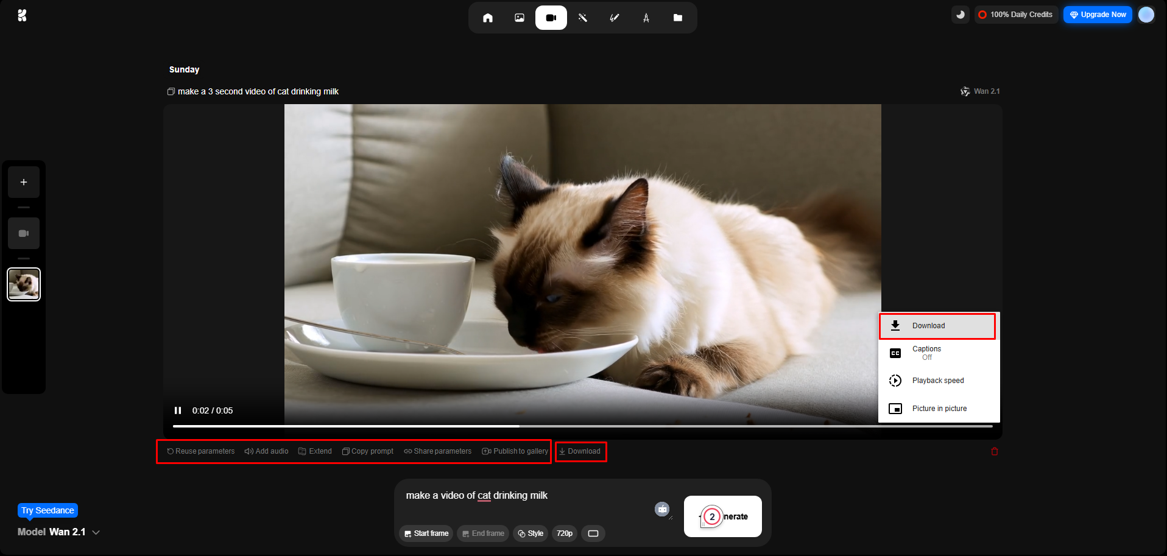Seek using the video progress bar
The height and width of the screenshot is (556, 1167).
(x=583, y=426)
